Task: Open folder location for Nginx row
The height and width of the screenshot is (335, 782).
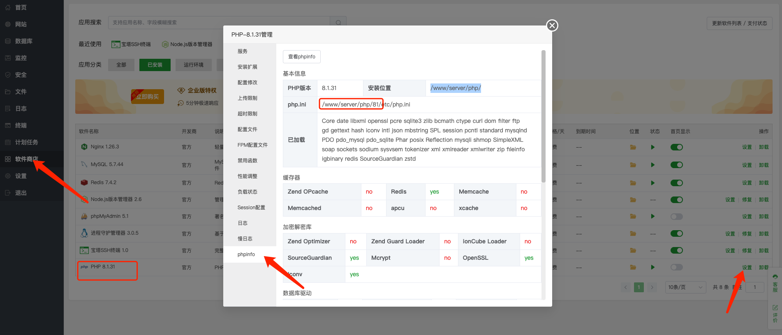Action: [633, 147]
